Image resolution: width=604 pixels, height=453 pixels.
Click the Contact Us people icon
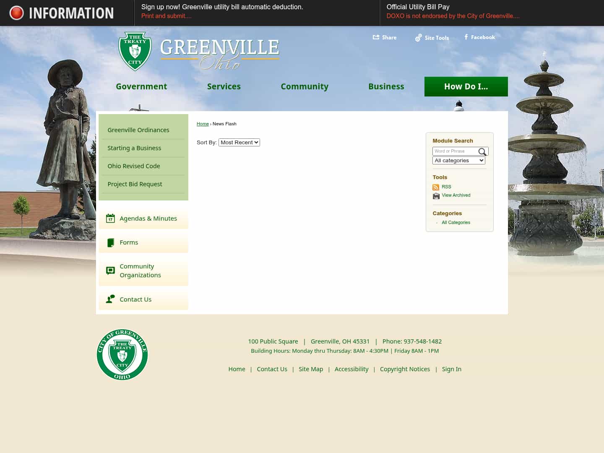[110, 299]
